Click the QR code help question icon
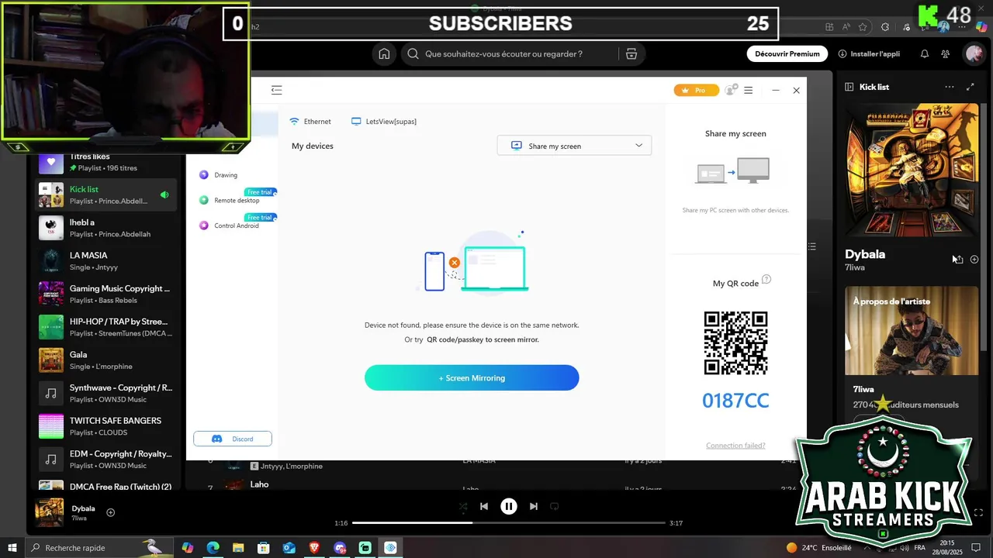The image size is (993, 558). point(766,280)
